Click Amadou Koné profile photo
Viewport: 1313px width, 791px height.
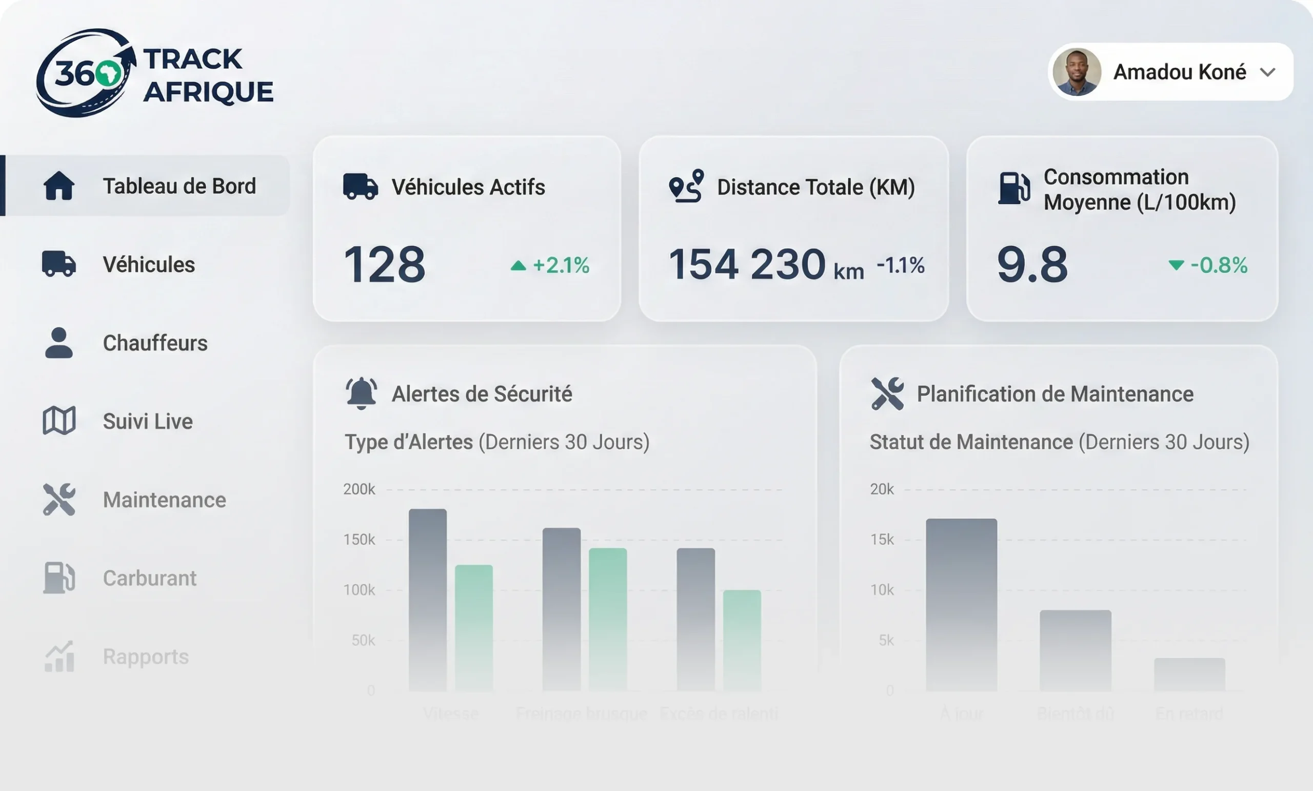pos(1077,72)
